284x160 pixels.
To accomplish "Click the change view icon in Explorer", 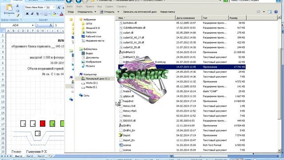I will coord(258,12).
